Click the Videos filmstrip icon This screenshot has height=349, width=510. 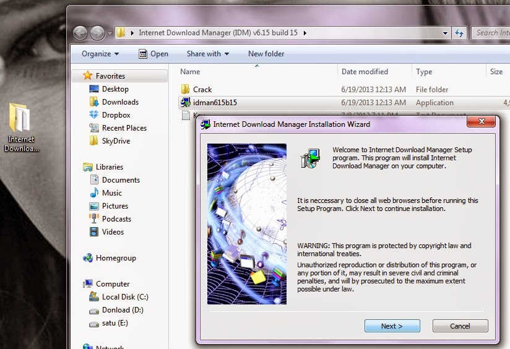(94, 231)
